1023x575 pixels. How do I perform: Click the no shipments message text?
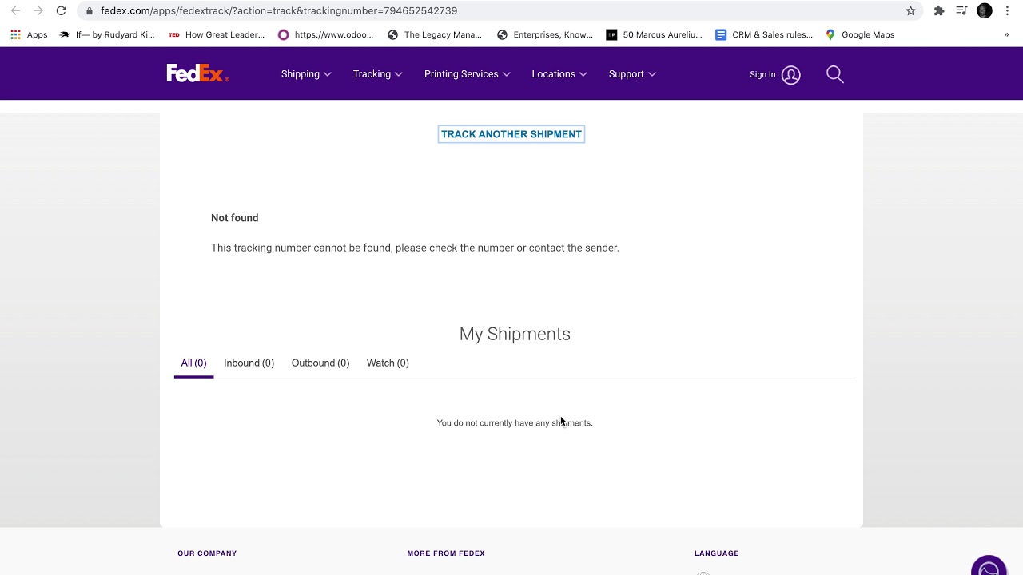click(x=515, y=423)
